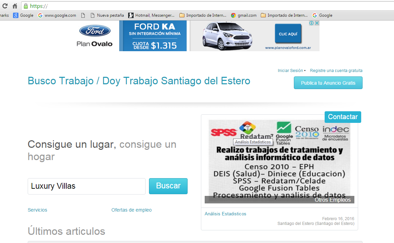Click the Publica tu Anuncio Gratis button
This screenshot has width=394, height=243.
click(x=328, y=83)
